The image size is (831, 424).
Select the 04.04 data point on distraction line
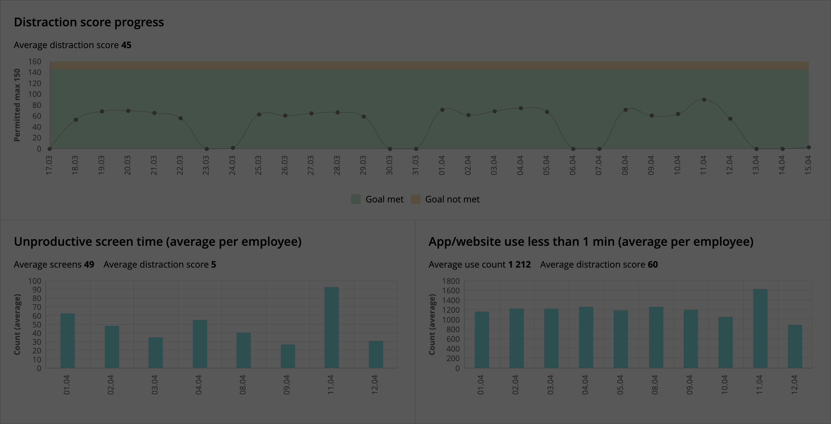(521, 108)
